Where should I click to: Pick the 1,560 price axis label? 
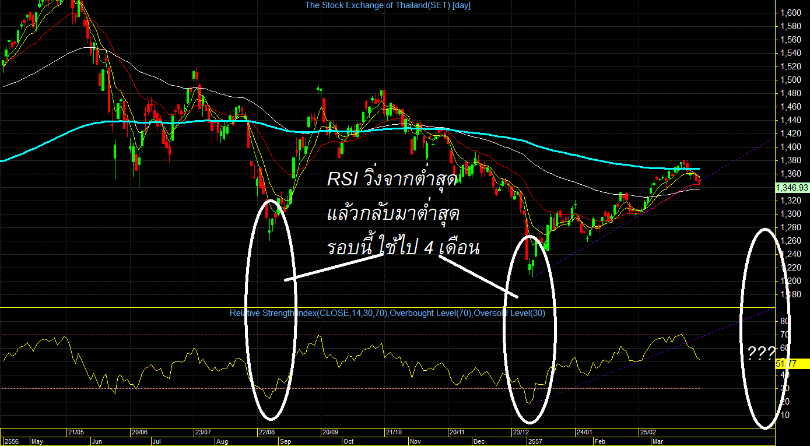coord(790,40)
